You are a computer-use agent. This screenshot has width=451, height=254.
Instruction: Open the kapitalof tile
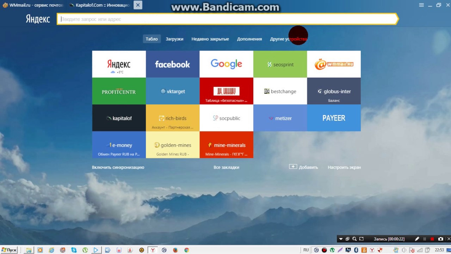tap(119, 118)
